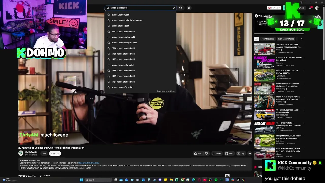Click the Join membership button
This screenshot has width=325, height=183.
pyautogui.click(x=44, y=154)
